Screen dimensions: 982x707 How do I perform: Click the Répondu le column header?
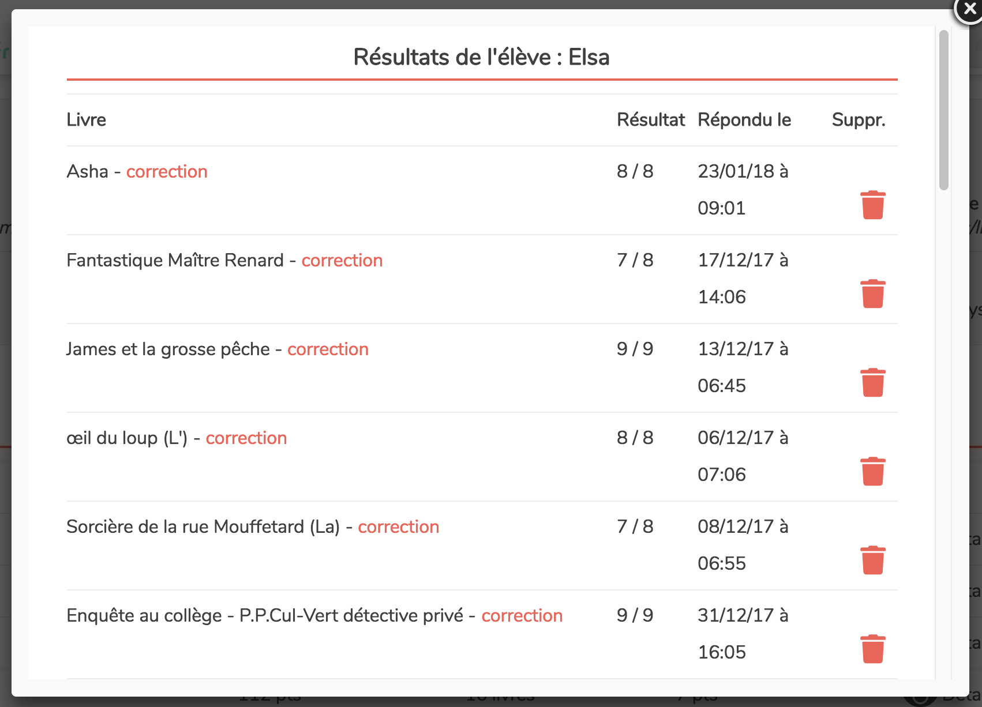744,120
